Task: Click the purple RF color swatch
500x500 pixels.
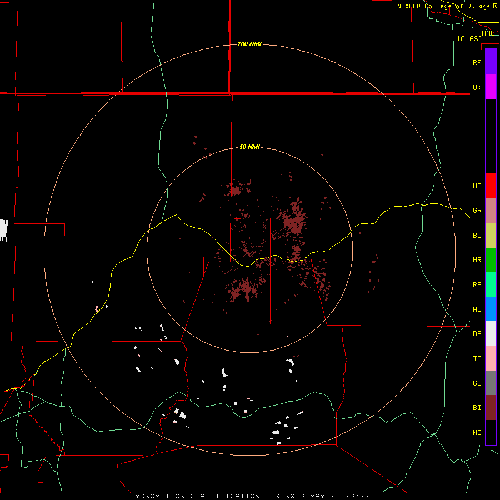Action: [491, 62]
